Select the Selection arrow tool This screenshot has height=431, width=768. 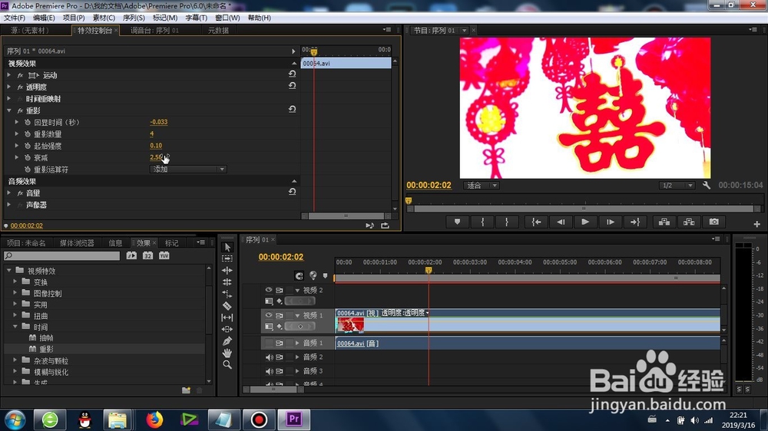(x=227, y=247)
